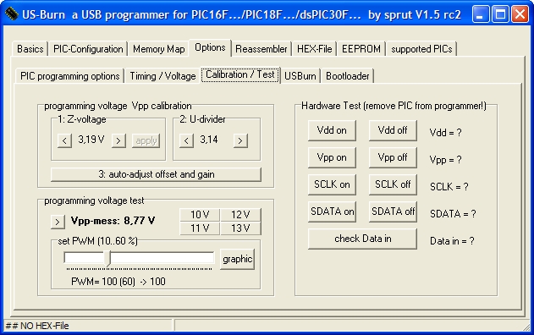This screenshot has width=534, height=335.
Task: Click the Vpp = ? status label
Action: [445, 160]
